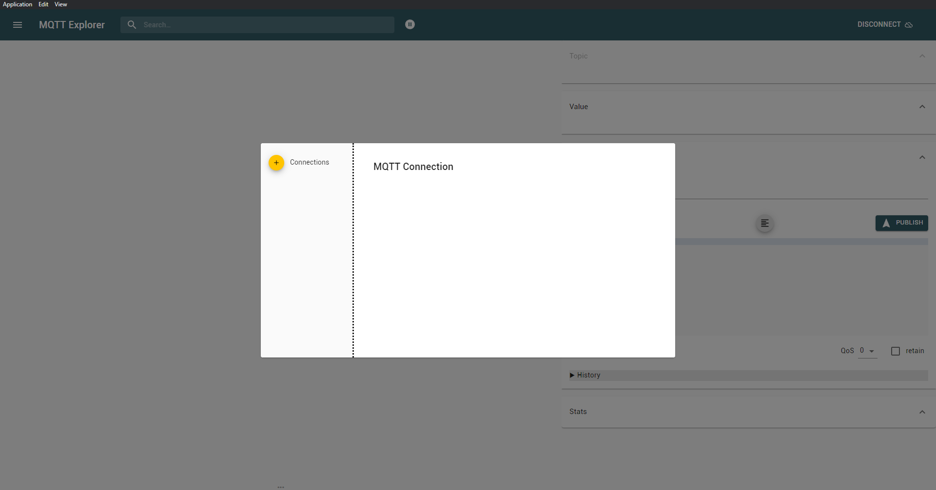
Task: Click the yellow plus icon to add connection
Action: click(x=276, y=163)
